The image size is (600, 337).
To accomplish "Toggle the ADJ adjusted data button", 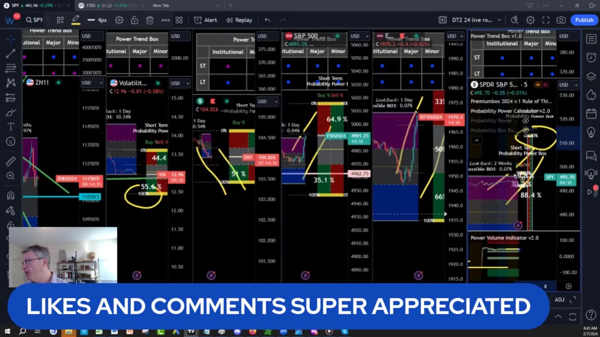I will pyautogui.click(x=560, y=300).
